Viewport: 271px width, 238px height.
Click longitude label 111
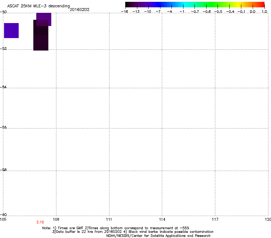(109, 219)
